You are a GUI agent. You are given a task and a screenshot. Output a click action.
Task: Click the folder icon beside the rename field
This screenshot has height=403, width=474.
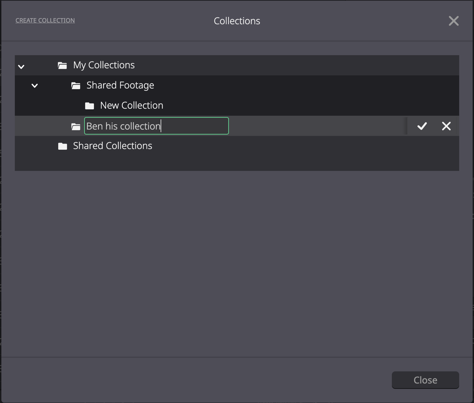click(x=76, y=126)
